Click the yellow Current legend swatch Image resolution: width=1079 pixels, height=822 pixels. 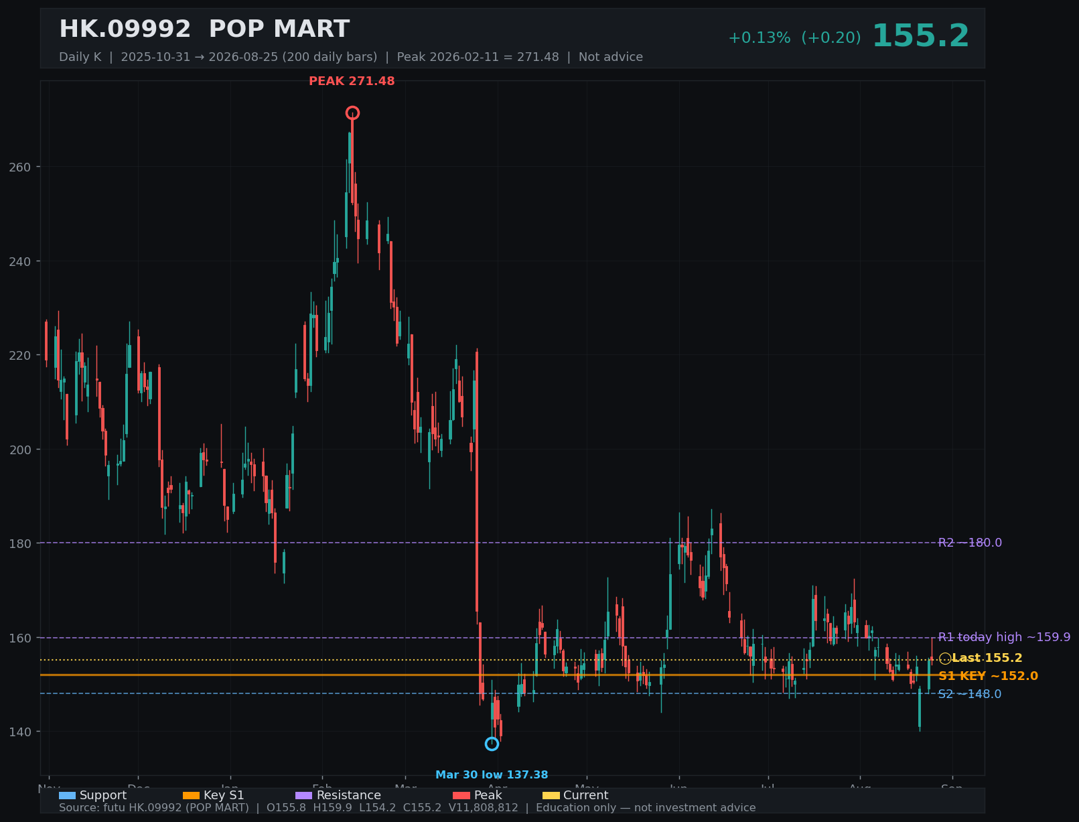click(551, 795)
